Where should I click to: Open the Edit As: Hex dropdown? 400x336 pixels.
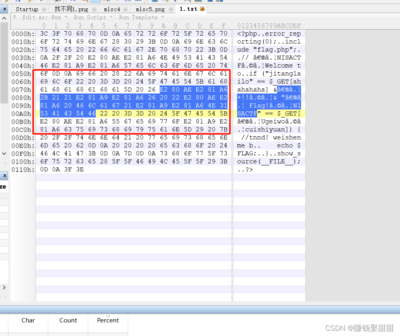pos(45,17)
